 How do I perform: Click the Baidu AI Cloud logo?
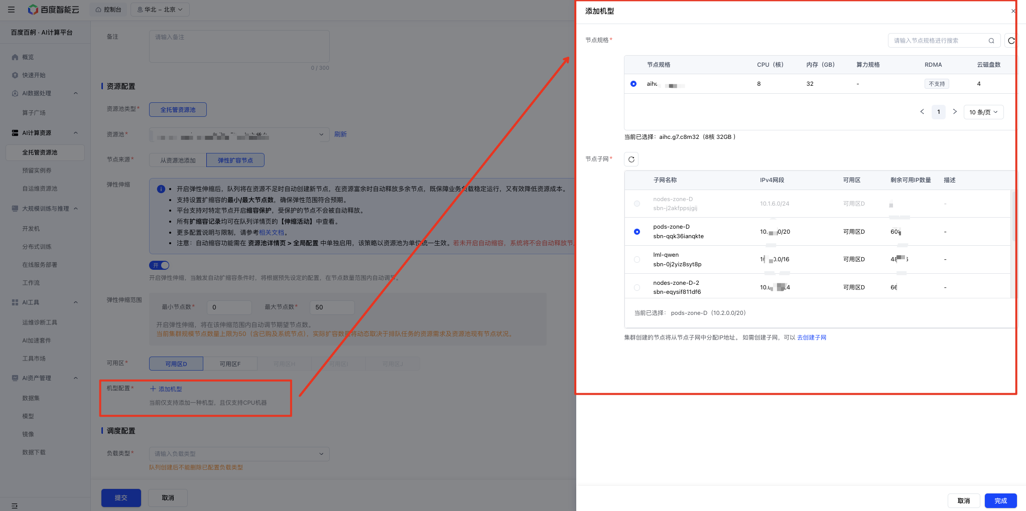coord(54,10)
